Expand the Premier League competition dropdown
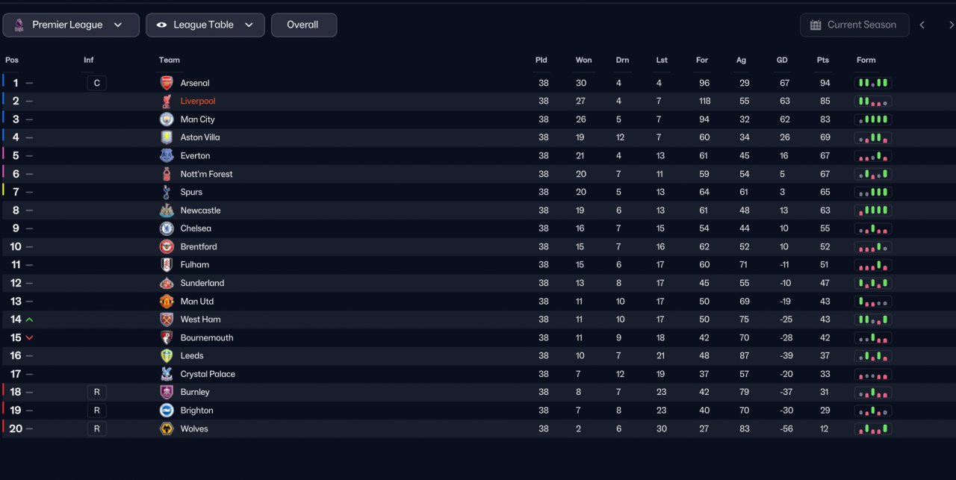Viewport: 956px width, 480px height. 71,25
